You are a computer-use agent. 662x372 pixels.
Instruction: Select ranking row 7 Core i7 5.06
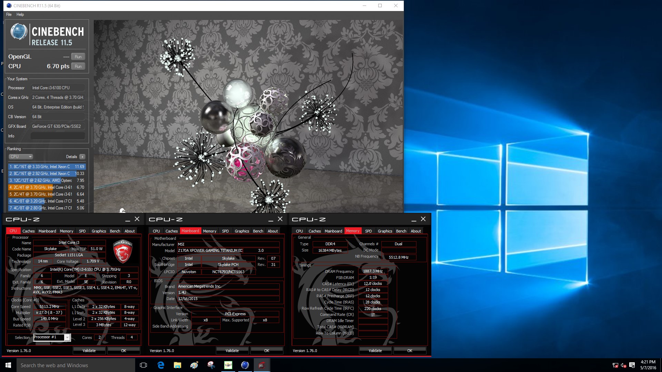click(47, 208)
